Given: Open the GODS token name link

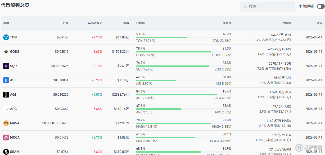Looking at the screenshot, I should (x=15, y=52).
